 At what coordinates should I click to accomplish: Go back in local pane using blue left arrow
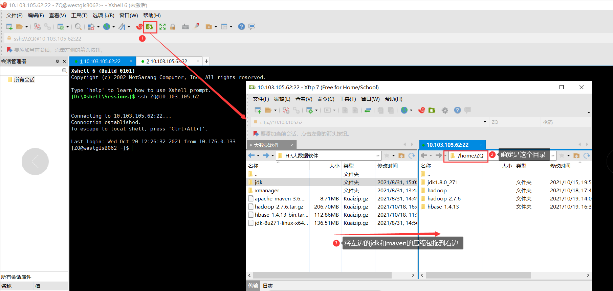click(x=251, y=155)
